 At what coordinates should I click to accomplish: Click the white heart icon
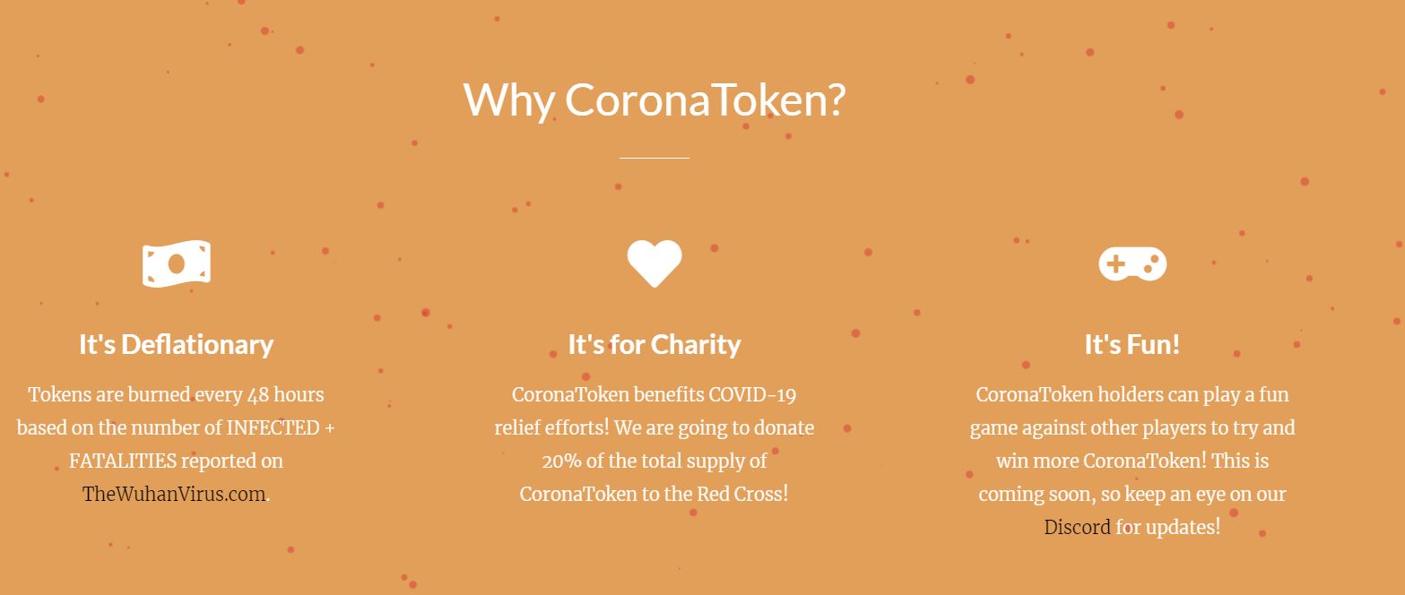[x=655, y=263]
